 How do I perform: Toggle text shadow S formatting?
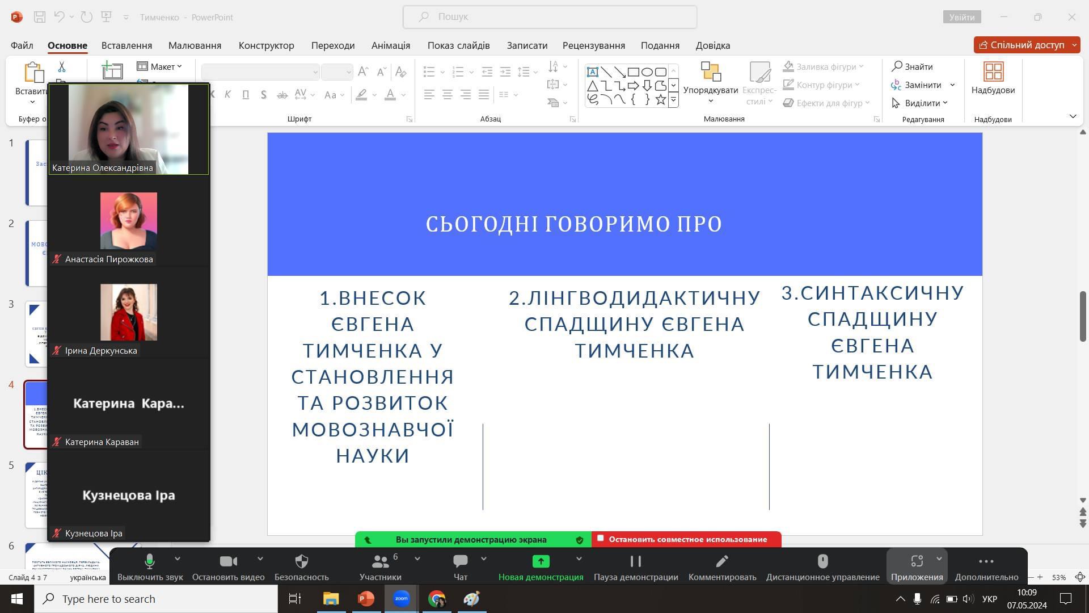264,95
